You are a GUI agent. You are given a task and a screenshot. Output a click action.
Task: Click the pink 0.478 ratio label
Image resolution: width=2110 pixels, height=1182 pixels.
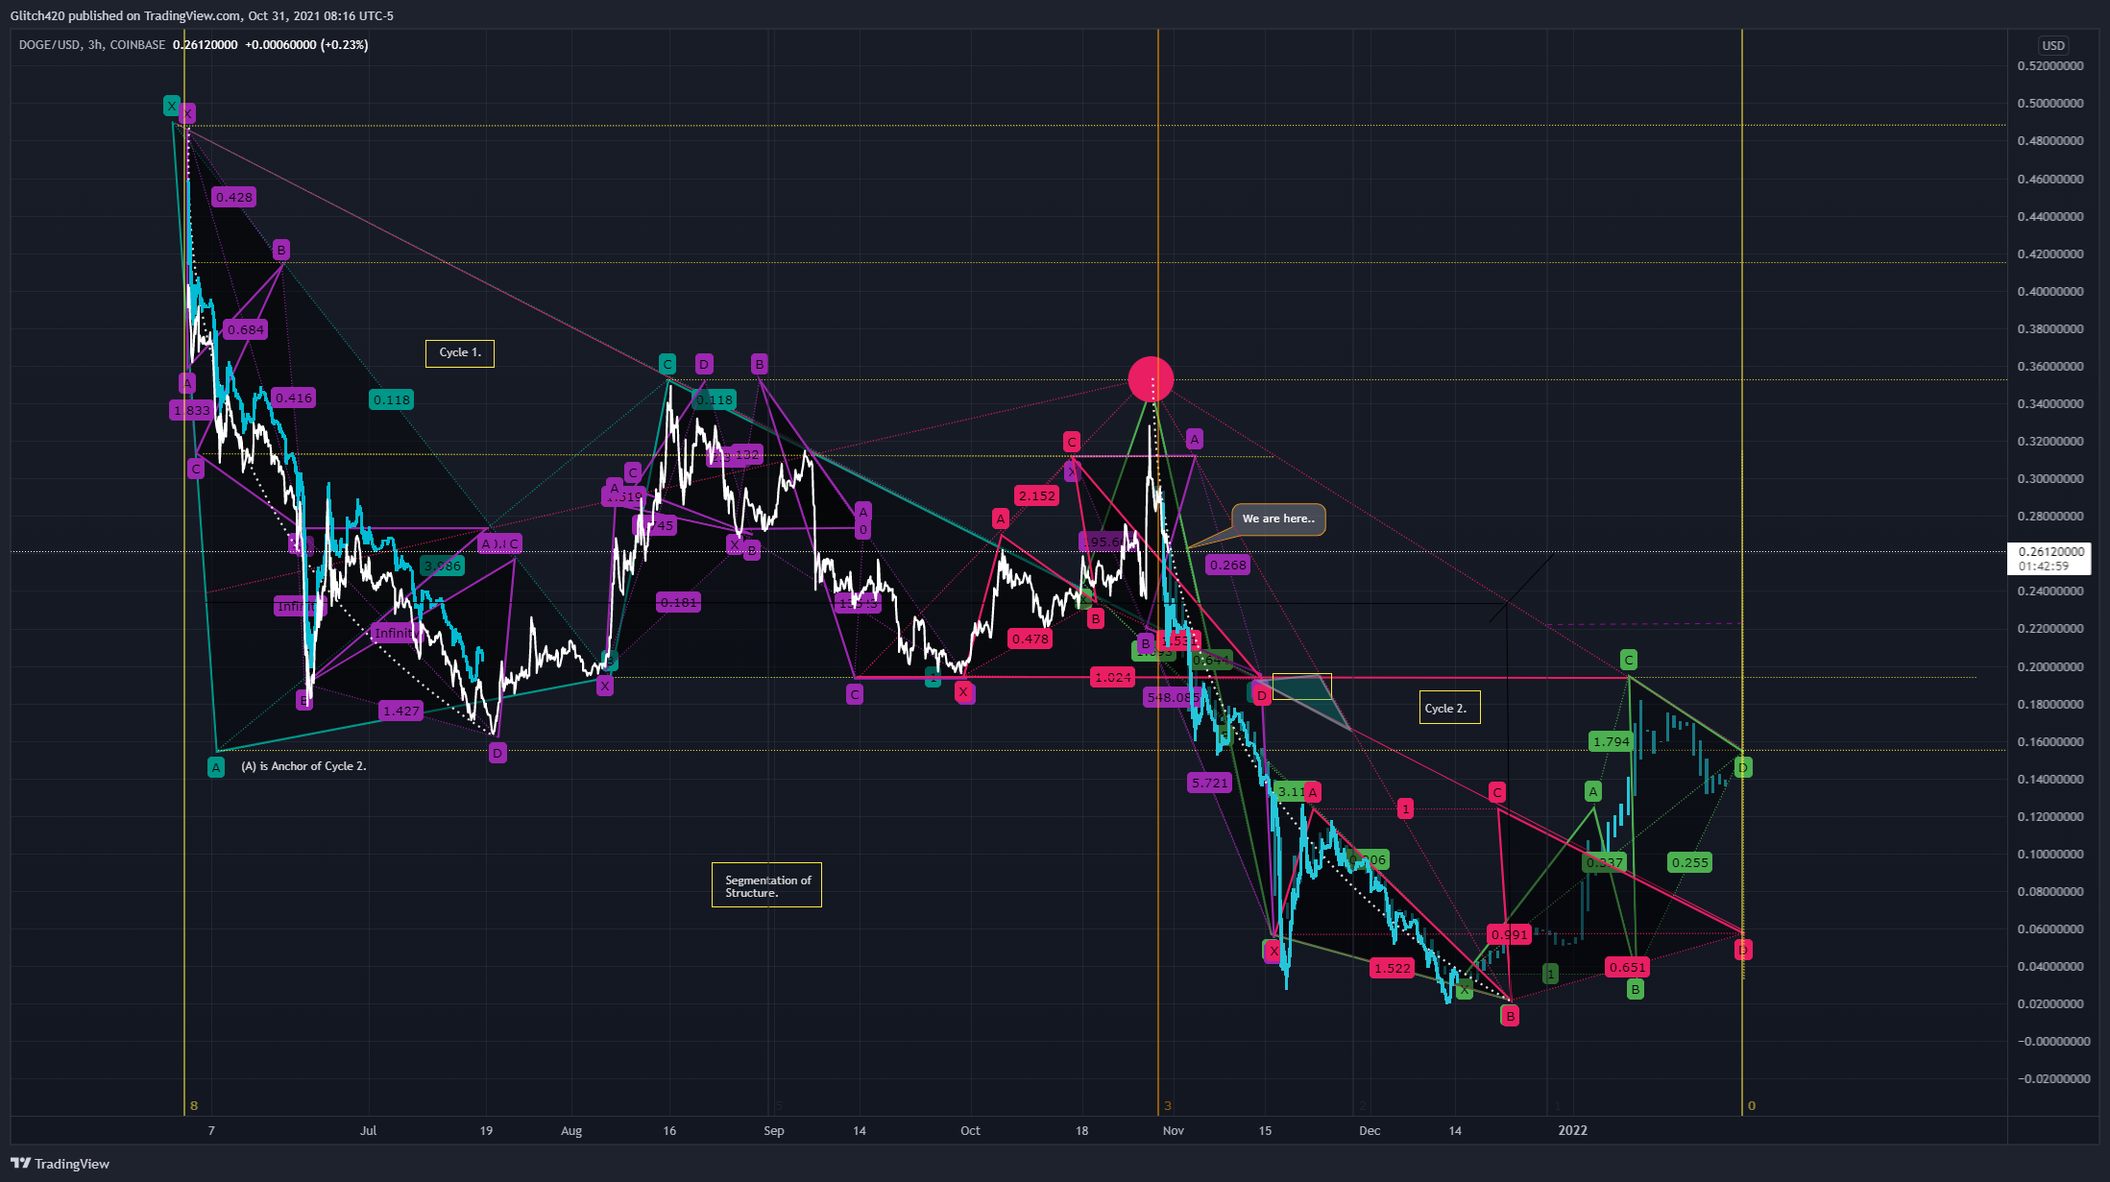(1030, 639)
